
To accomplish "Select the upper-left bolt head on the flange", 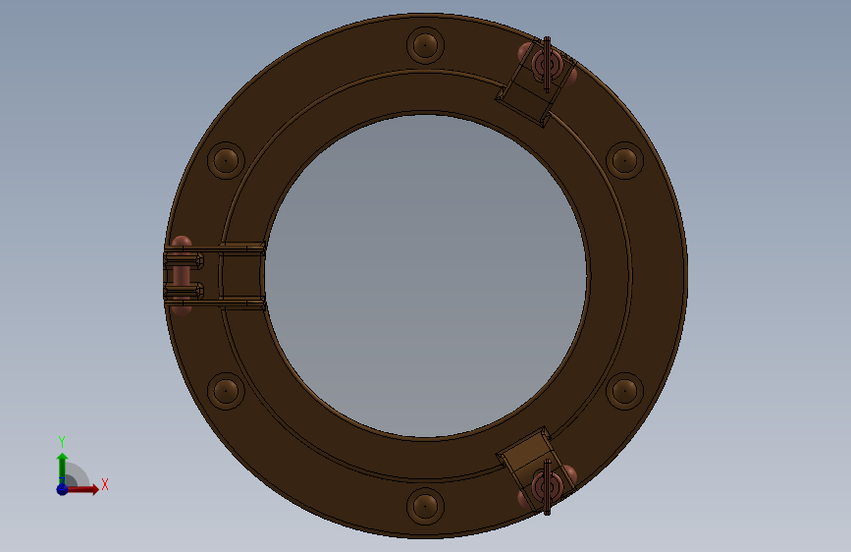I will click(x=226, y=160).
